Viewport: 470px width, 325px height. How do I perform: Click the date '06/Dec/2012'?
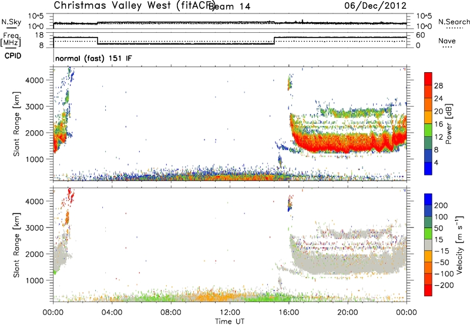click(x=375, y=6)
